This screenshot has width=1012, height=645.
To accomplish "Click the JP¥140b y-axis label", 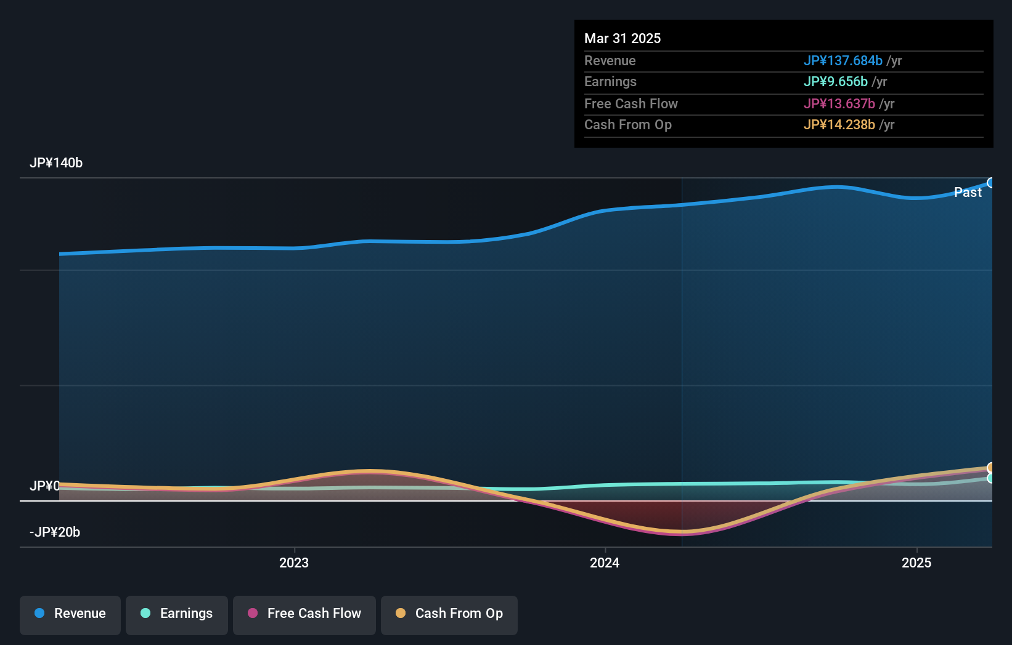I will 56,163.
